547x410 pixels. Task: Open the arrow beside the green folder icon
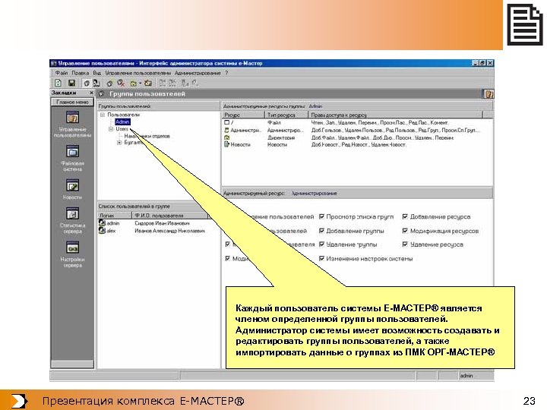coord(141,84)
